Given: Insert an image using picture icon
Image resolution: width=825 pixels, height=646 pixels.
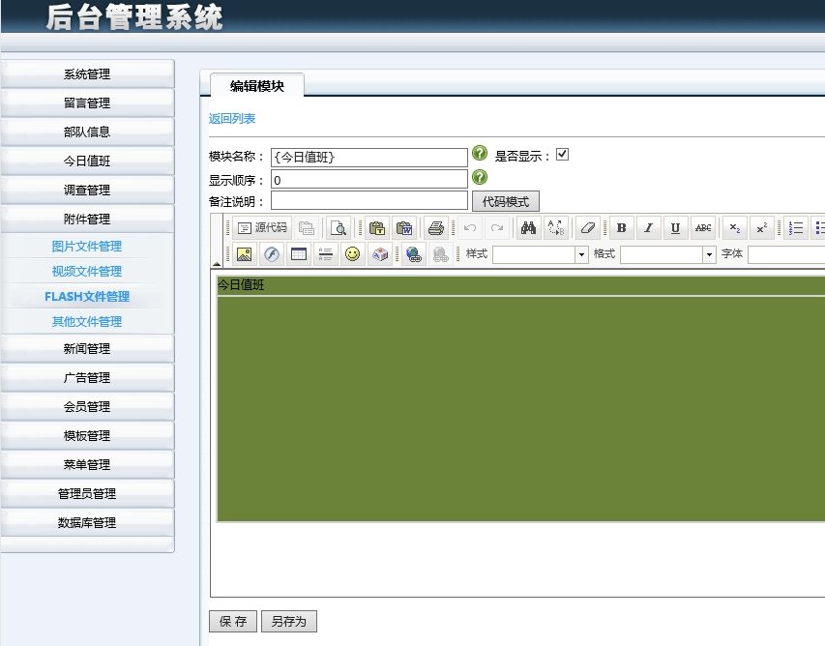Looking at the screenshot, I should 244,254.
